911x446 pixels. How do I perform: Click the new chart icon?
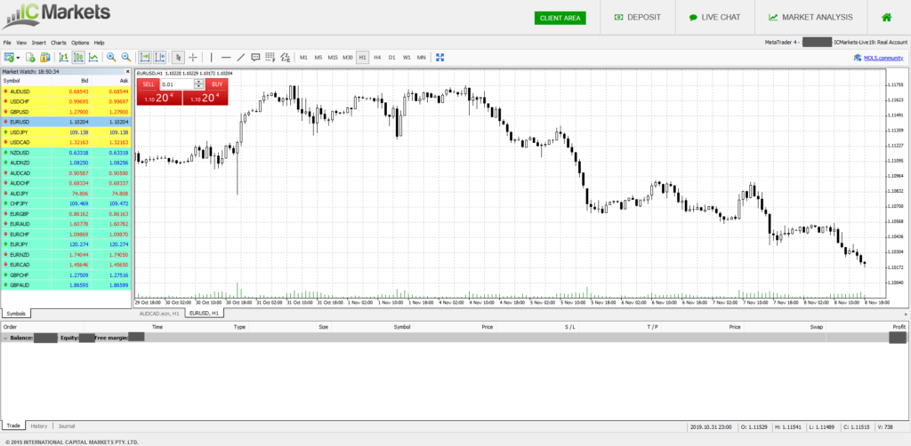tap(9, 58)
